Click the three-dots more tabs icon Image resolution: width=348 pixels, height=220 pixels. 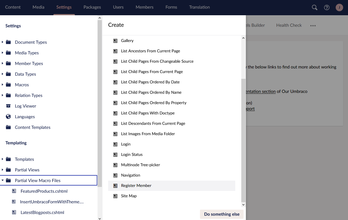tap(313, 26)
